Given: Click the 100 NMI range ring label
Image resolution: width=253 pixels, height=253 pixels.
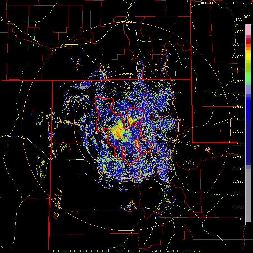Looking at the screenshot, I should point(126,22).
